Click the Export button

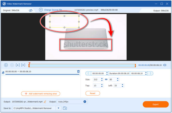click(x=156, y=104)
